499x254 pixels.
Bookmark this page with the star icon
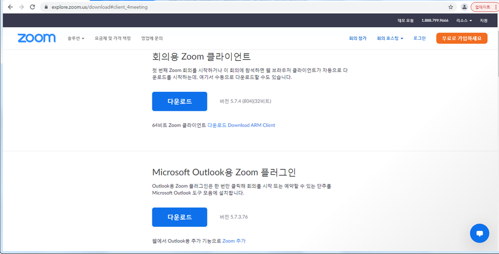[451, 7]
